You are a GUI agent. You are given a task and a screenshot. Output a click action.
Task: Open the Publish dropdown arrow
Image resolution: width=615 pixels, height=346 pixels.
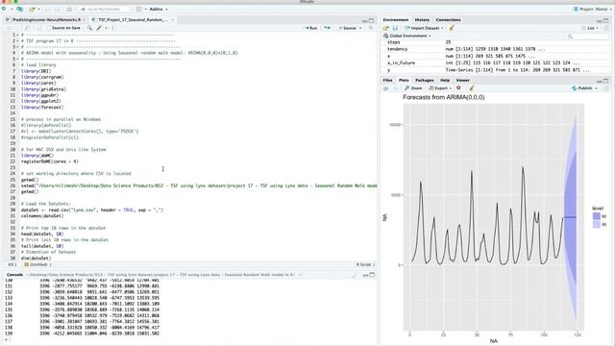point(597,88)
